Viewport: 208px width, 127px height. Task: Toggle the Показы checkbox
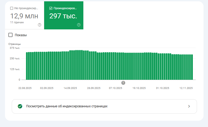10,35
